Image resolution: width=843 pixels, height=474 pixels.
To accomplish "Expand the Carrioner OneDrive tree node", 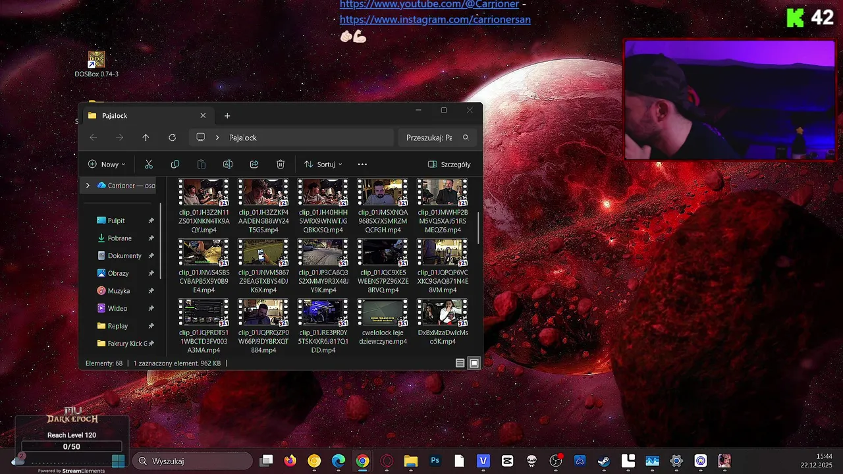I will click(88, 186).
